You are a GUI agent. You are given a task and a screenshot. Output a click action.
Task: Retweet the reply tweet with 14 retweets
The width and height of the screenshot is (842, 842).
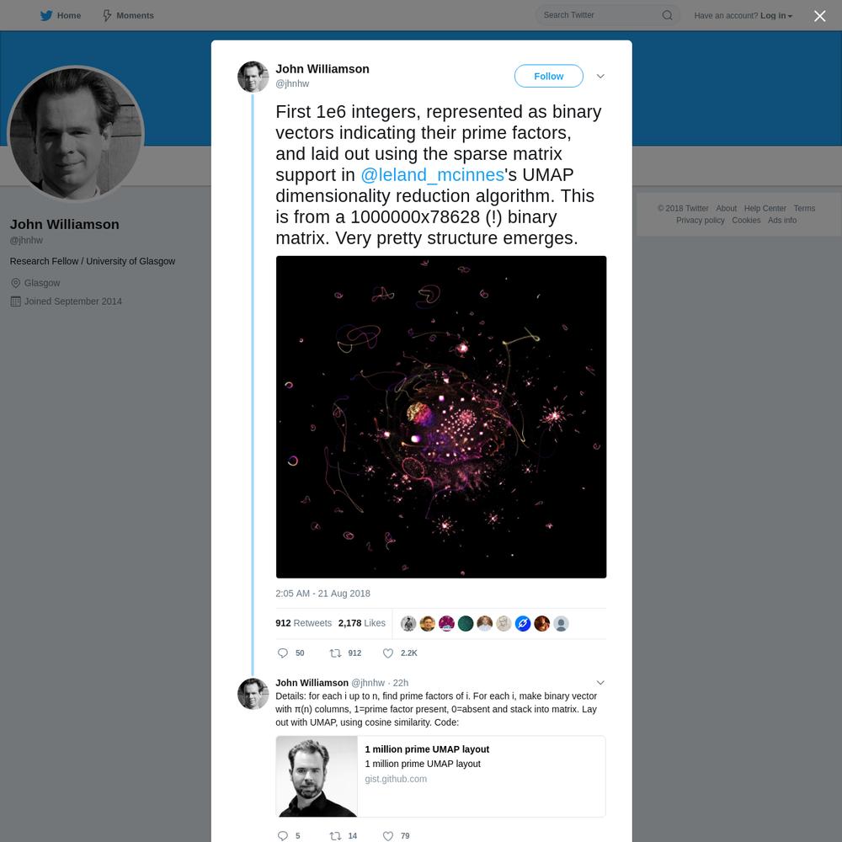click(335, 835)
